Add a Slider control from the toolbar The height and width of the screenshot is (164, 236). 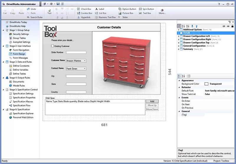point(123,17)
